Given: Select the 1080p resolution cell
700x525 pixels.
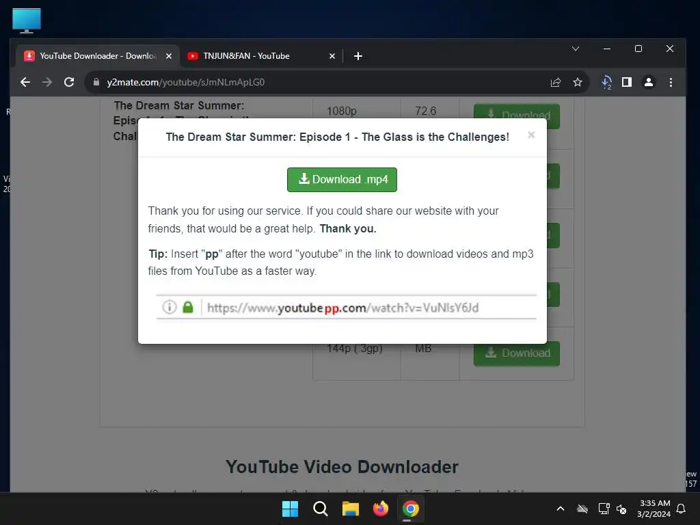Looking at the screenshot, I should 342,111.
